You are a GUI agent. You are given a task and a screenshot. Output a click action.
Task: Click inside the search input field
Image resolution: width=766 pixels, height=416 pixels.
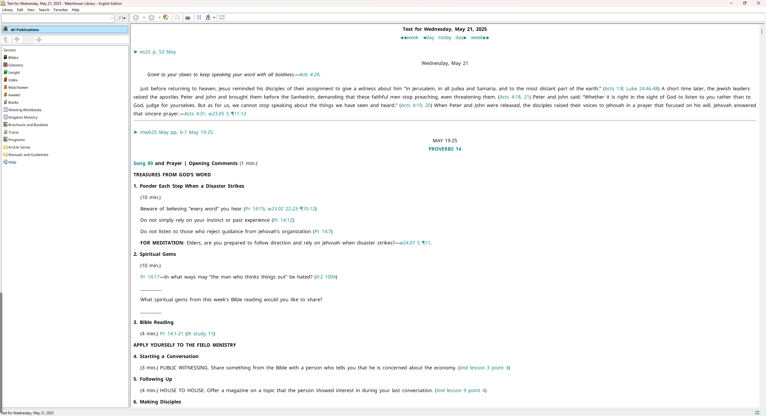coord(56,19)
